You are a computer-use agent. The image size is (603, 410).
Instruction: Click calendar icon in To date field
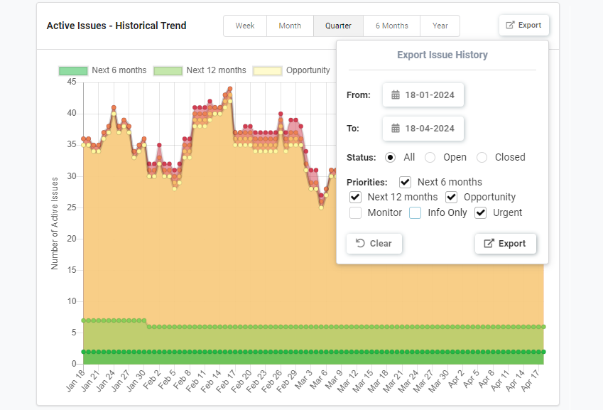(396, 129)
